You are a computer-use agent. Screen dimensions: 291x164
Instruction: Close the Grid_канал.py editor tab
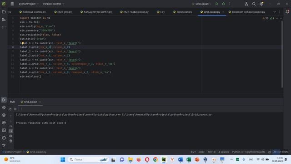(x=223, y=12)
